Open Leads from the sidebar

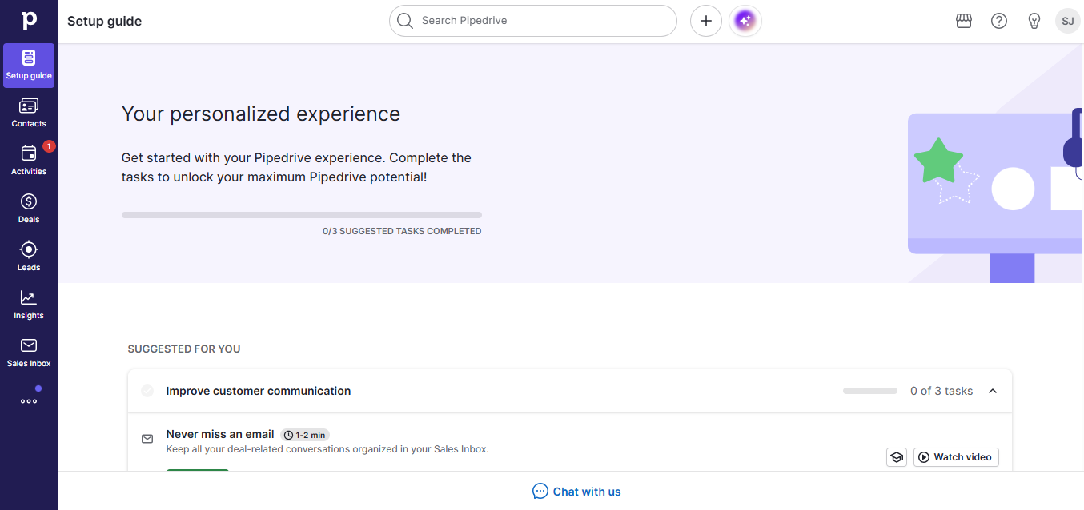[29, 257]
